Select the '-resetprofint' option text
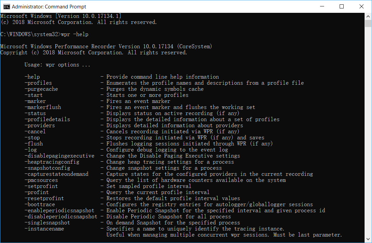Screen dimensions: 372x243 (x=44, y=198)
